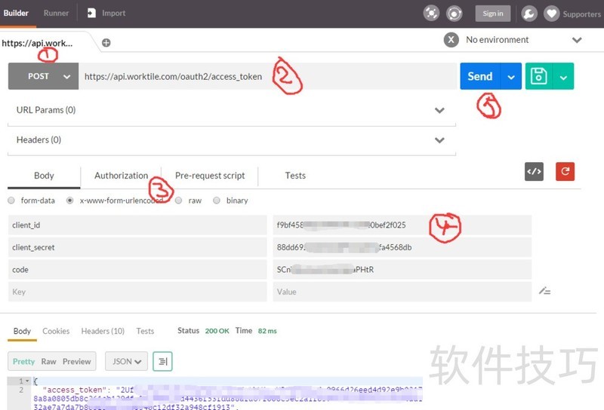Switch to the Runner tab

click(x=56, y=13)
